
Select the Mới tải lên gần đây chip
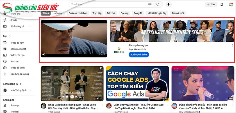coord(157,13)
